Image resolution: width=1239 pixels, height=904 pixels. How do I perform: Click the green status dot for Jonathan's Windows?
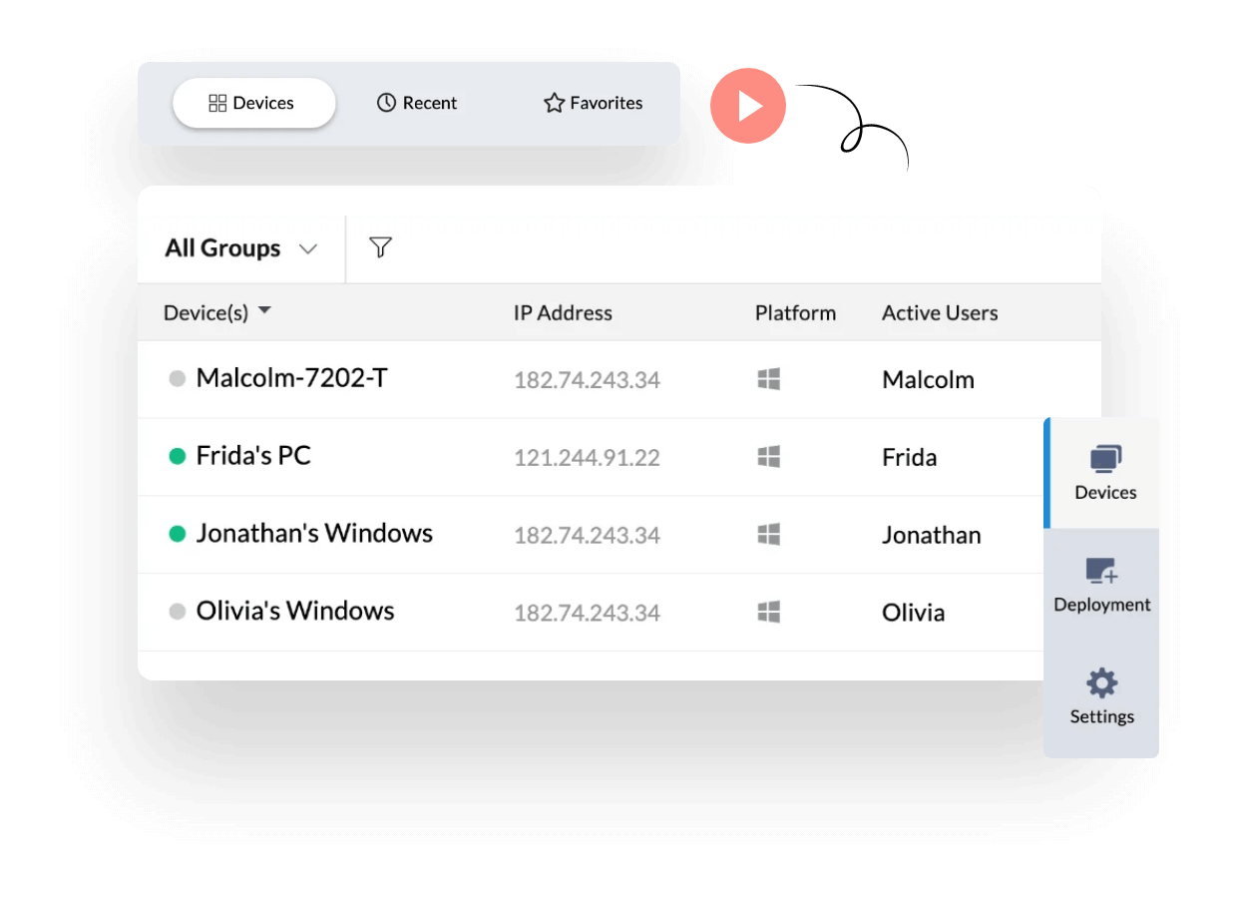tap(178, 535)
